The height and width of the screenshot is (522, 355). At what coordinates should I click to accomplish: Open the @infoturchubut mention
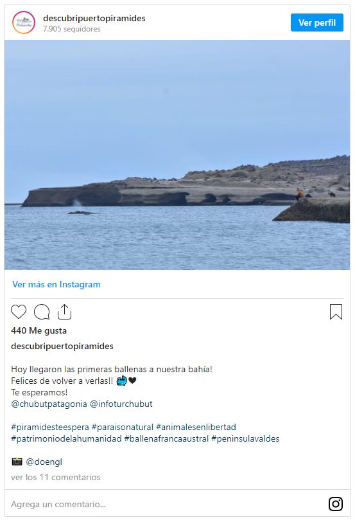coord(121,404)
